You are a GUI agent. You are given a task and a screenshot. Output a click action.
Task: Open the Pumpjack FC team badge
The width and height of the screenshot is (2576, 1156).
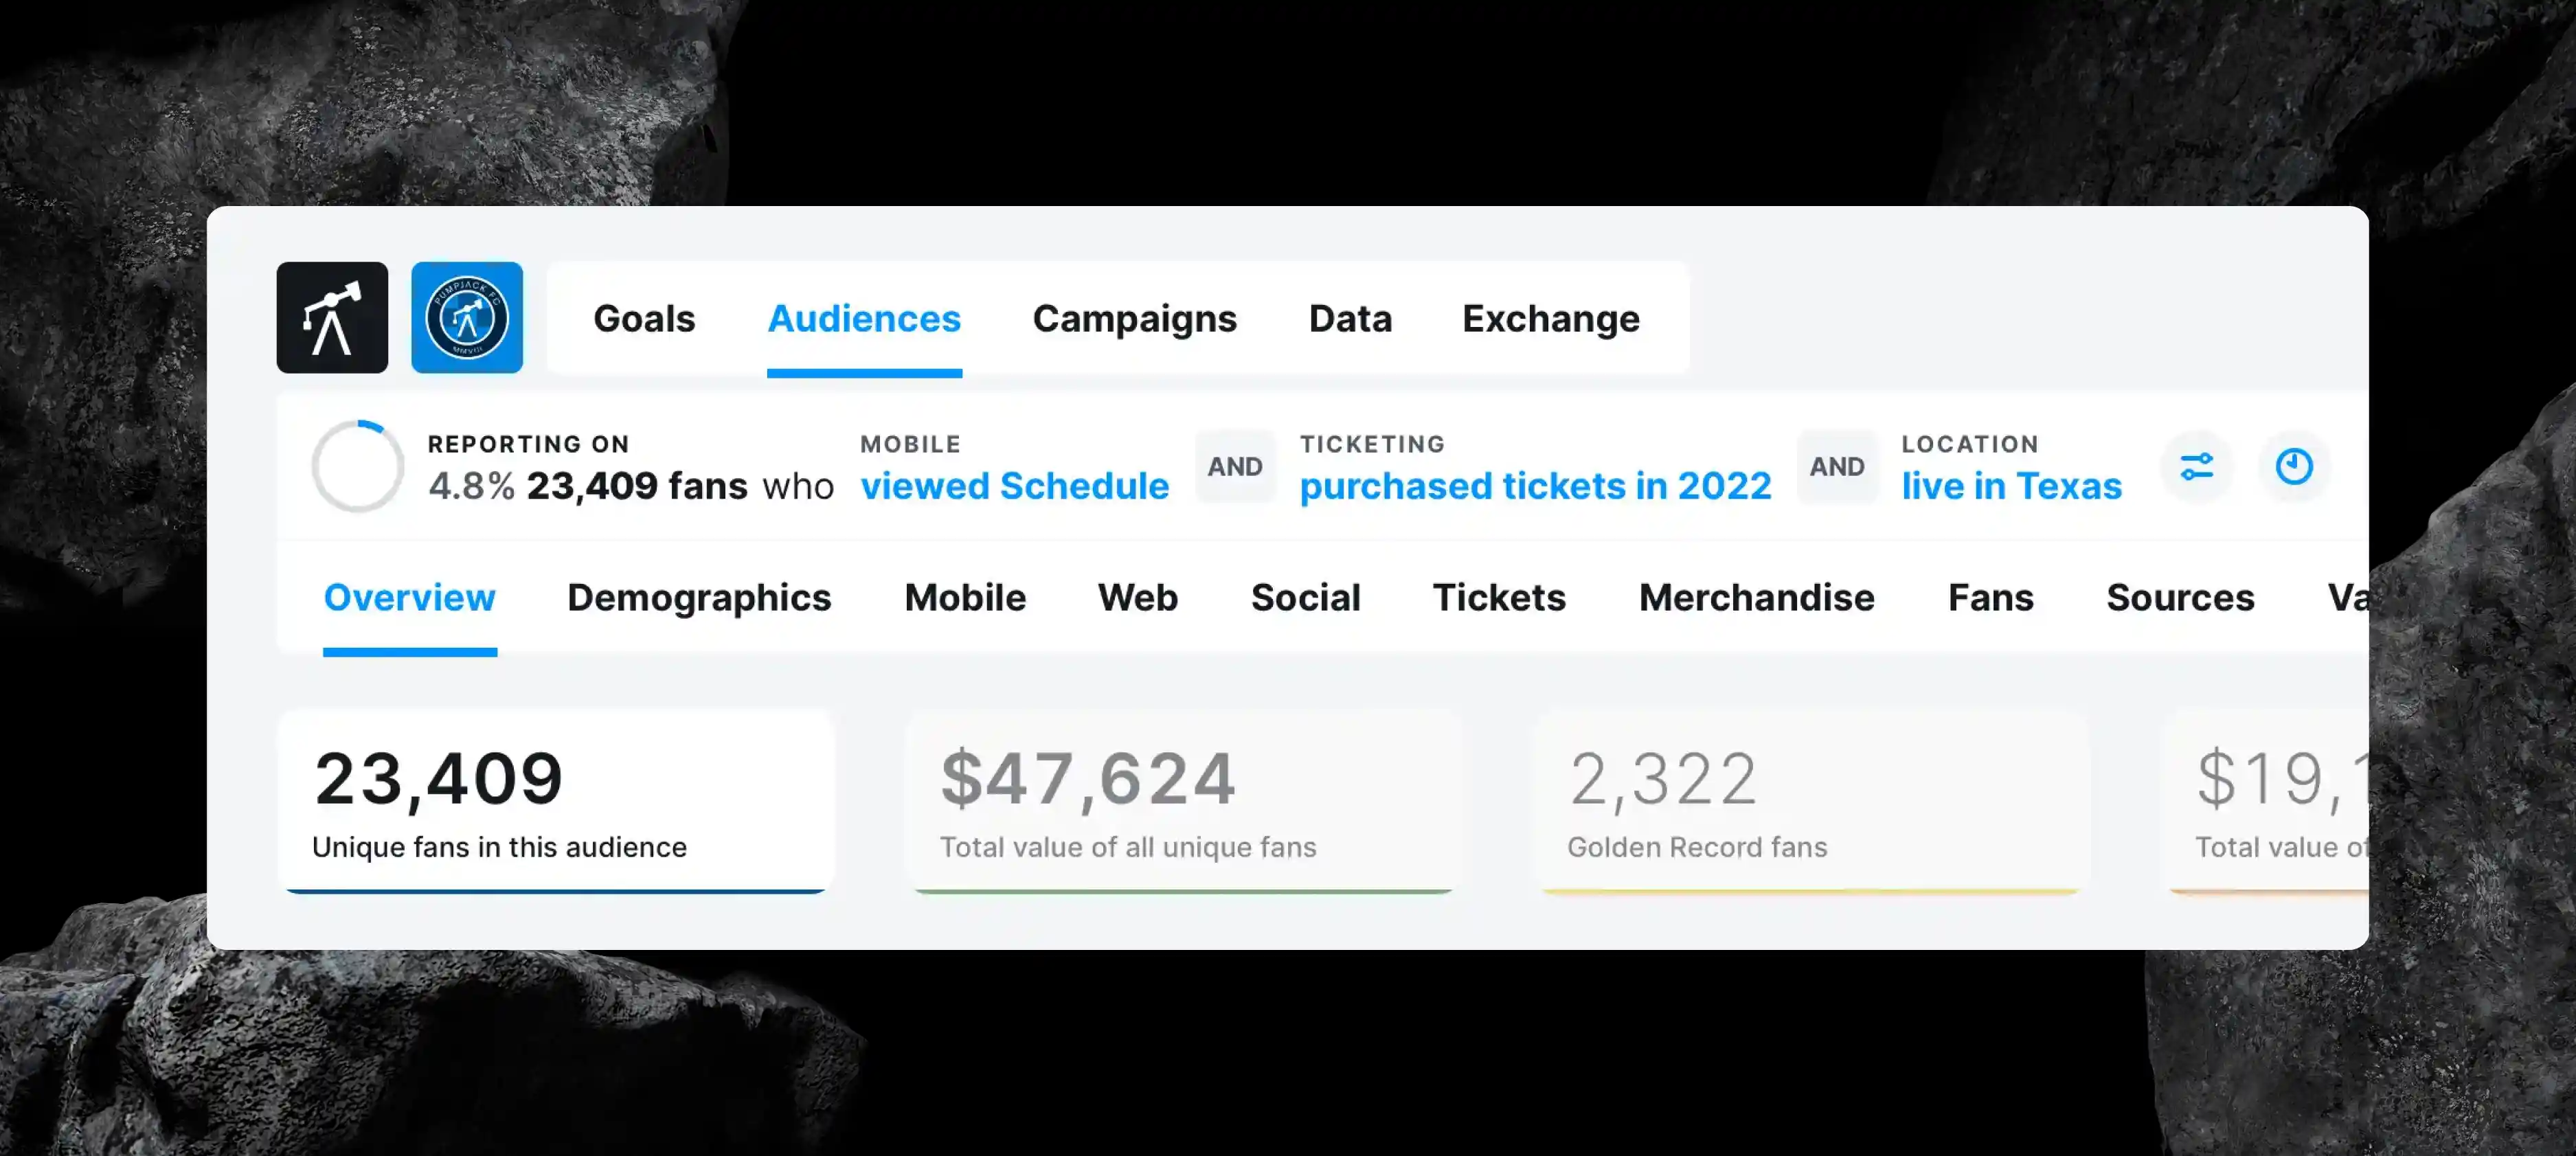(467, 318)
